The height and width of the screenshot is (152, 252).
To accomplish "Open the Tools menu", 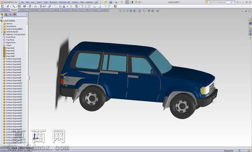I will (x=46, y=2).
